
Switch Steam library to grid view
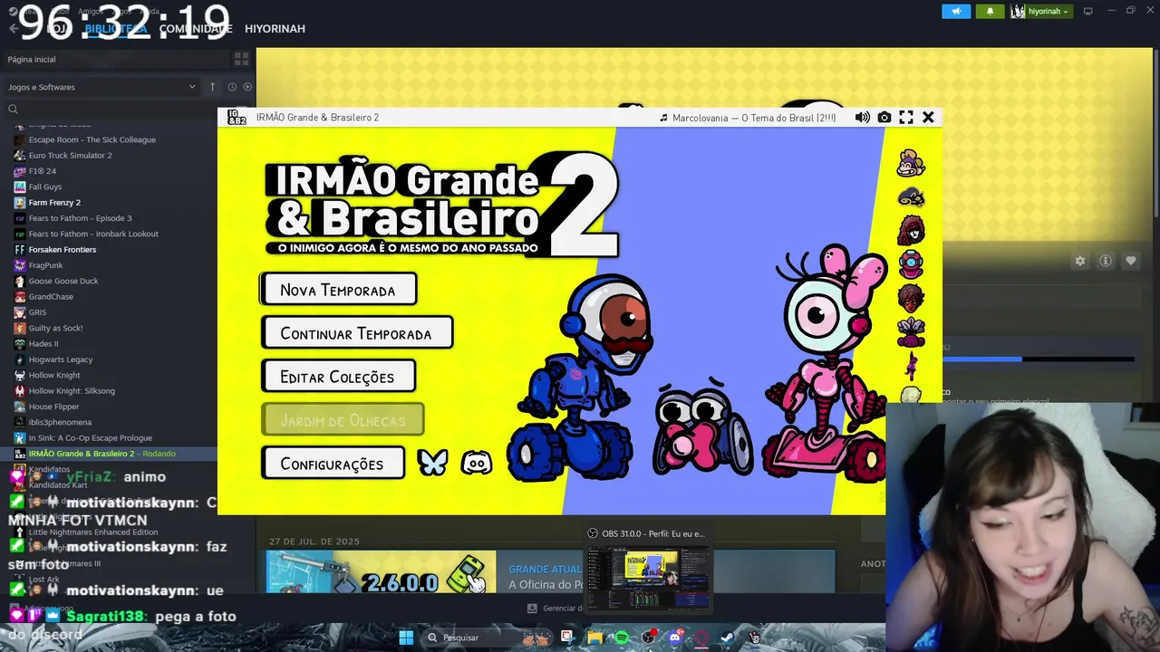(241, 59)
